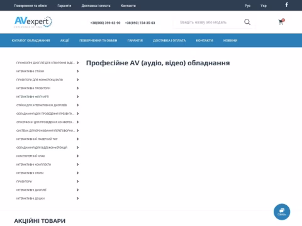Switch site language to Укр

coord(264,6)
